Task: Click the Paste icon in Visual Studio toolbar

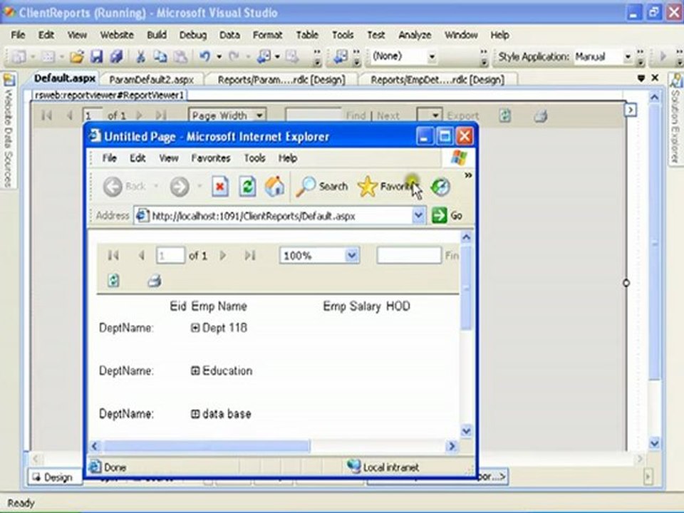Action: click(180, 56)
